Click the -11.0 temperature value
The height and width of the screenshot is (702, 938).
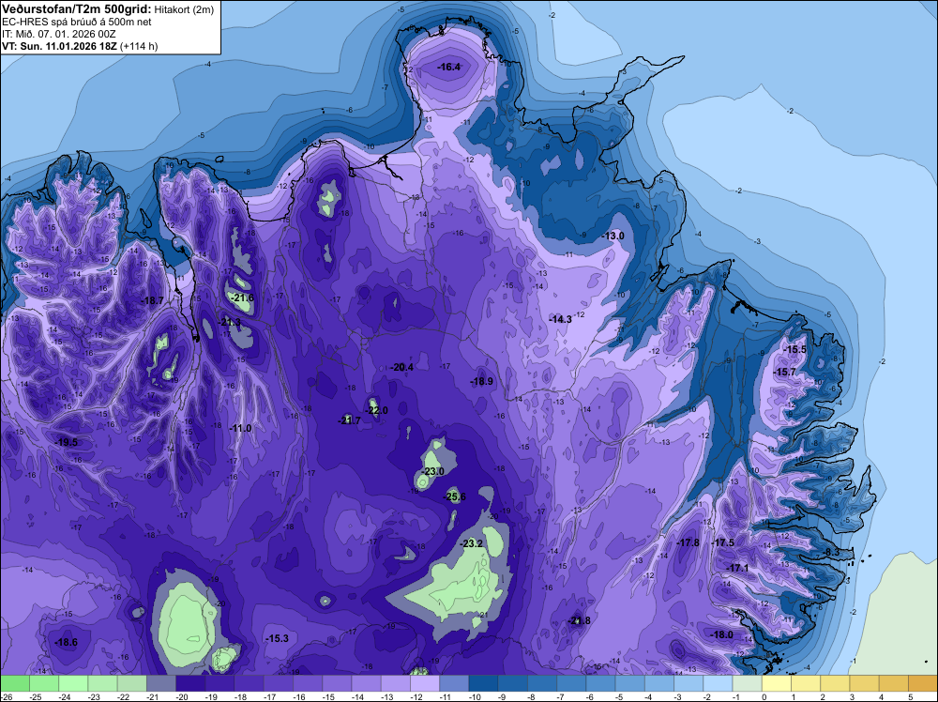(240, 428)
